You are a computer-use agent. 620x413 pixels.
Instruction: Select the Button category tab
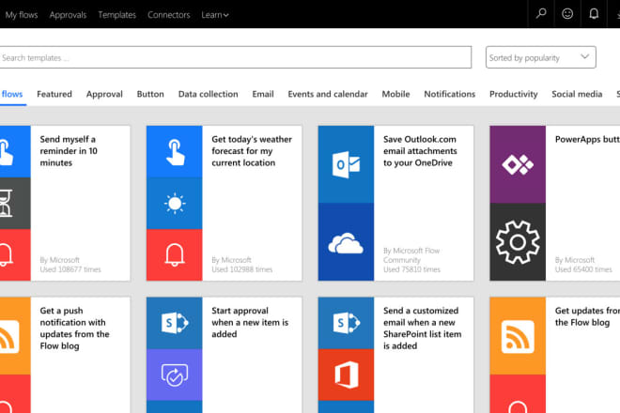(x=150, y=94)
